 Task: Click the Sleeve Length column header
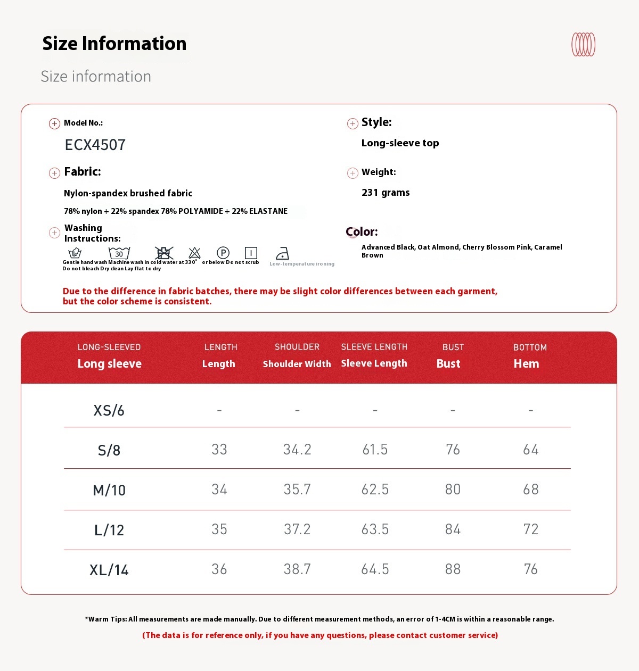pyautogui.click(x=374, y=363)
